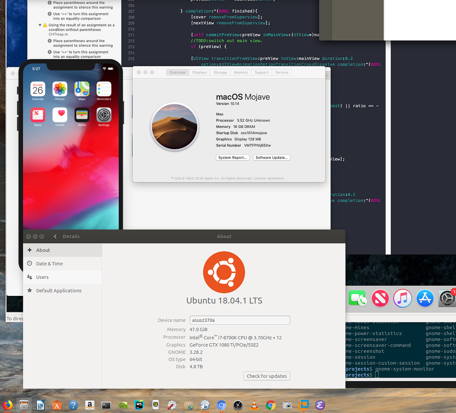This screenshot has width=456, height=413.
Task: Open Google Chrome from the Ubuntu dock
Action: point(271,405)
